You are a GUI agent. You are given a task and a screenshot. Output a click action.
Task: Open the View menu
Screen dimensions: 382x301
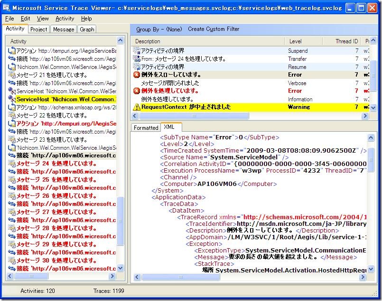pos(43,19)
